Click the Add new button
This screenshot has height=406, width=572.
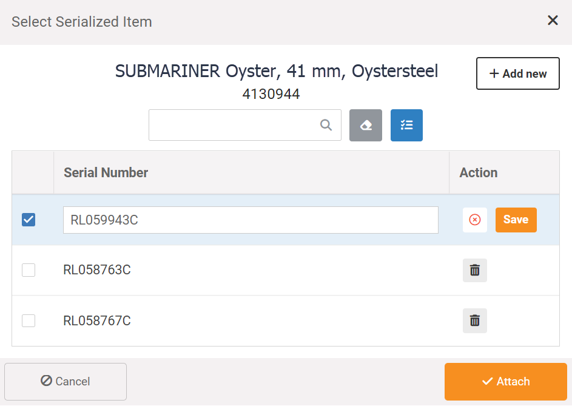(517, 73)
